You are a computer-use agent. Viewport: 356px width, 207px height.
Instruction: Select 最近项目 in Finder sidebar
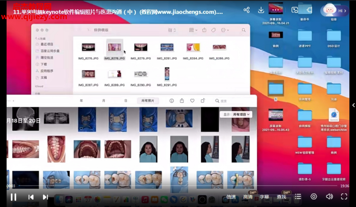47,44
